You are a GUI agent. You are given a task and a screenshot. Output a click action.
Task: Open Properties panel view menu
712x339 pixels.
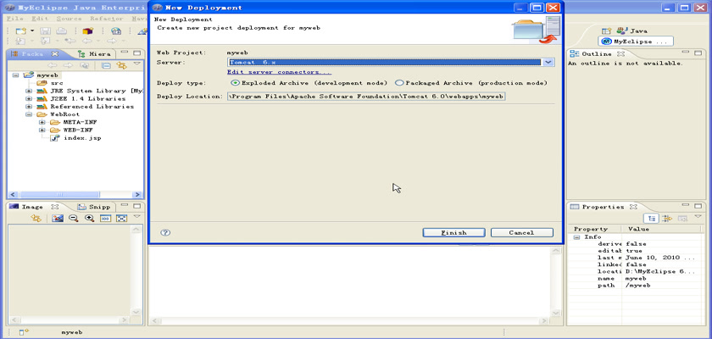698,217
